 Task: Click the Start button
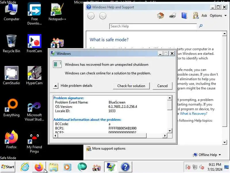click(x=8, y=167)
